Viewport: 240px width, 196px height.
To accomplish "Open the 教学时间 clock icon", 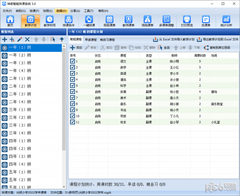I will click(x=50, y=21).
